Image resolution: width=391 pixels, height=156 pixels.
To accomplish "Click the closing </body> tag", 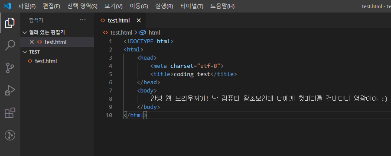I will coord(149,107).
